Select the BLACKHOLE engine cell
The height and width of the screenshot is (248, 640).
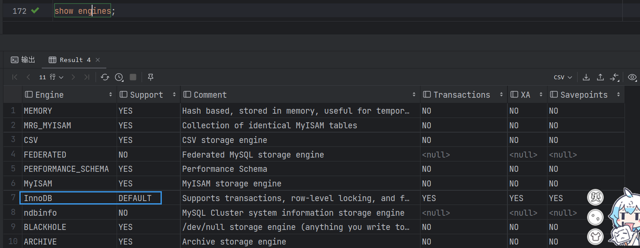tap(69, 227)
